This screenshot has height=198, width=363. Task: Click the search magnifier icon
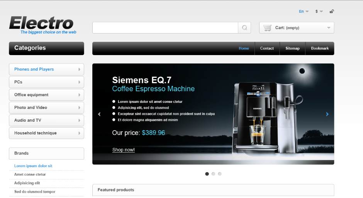(244, 28)
